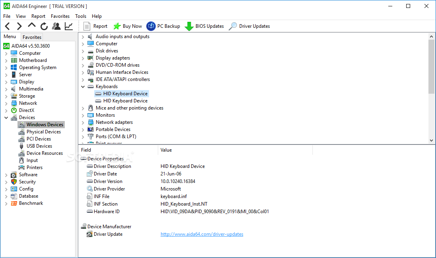
Task: Select the Database icon in sidebar
Action: point(14,196)
